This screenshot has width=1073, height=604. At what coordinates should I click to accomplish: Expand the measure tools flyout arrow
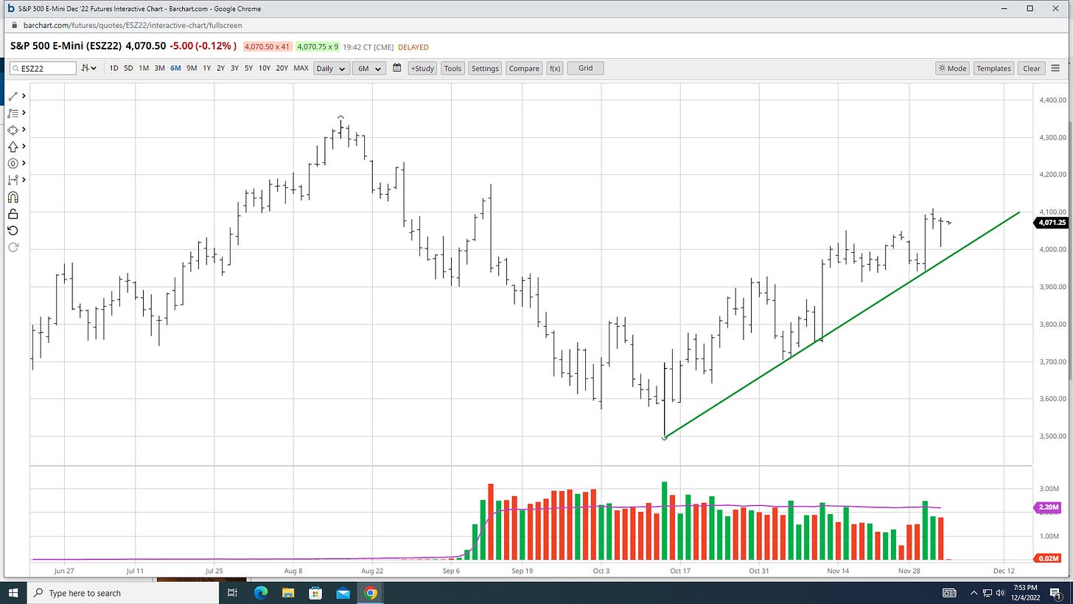tap(24, 180)
